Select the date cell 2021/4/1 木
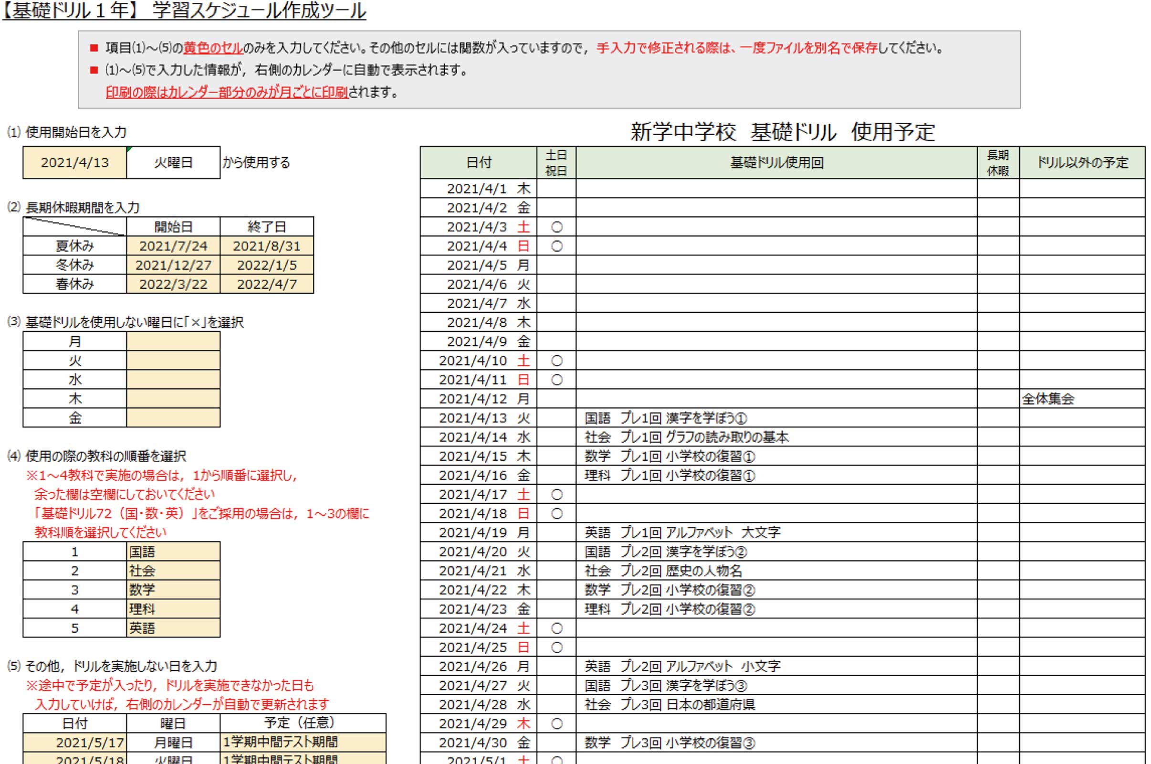 coord(479,188)
